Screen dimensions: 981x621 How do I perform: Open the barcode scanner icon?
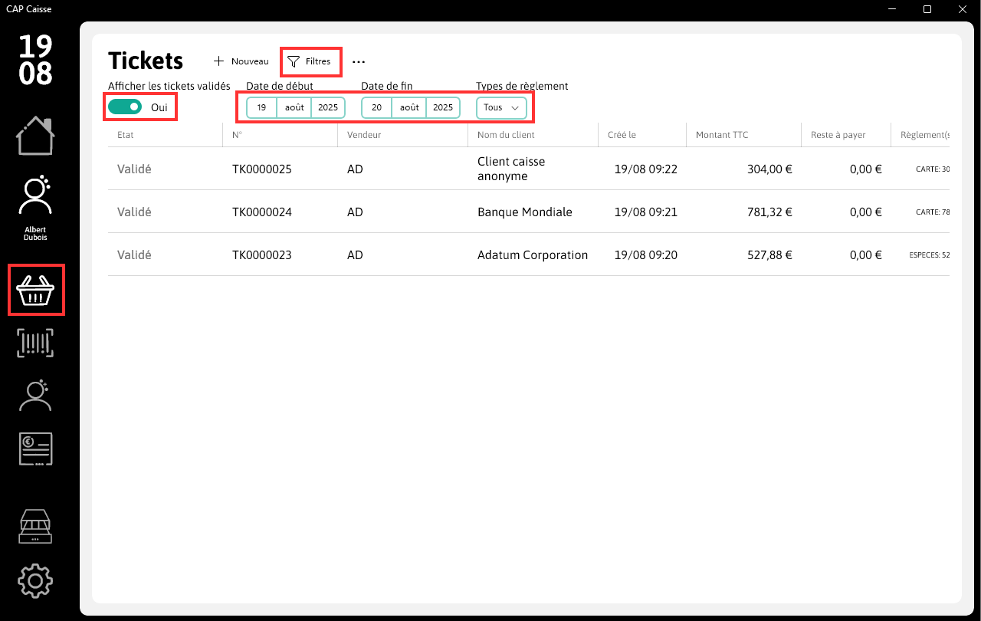coord(35,343)
